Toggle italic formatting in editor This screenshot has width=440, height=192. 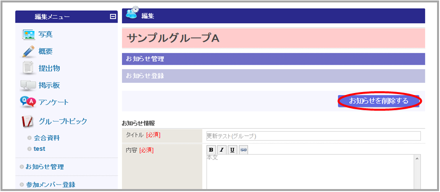point(221,150)
